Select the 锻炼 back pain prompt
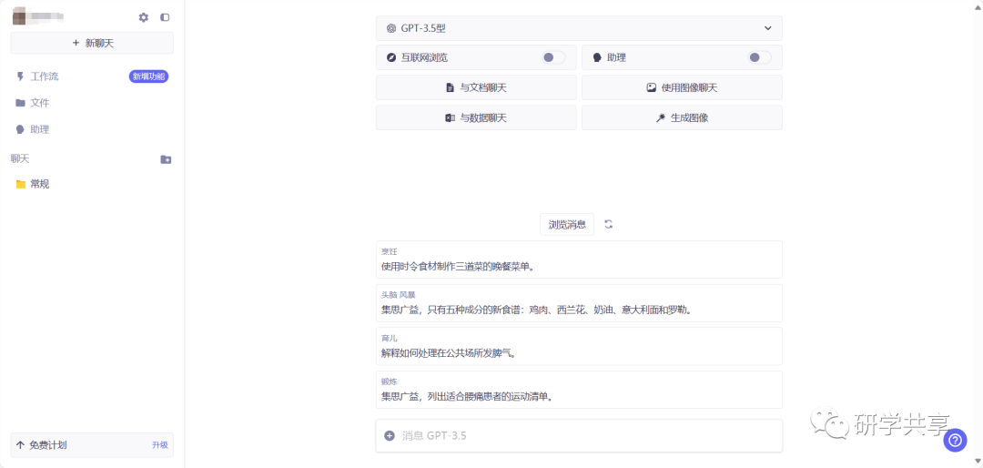Image resolution: width=983 pixels, height=468 pixels. point(579,390)
